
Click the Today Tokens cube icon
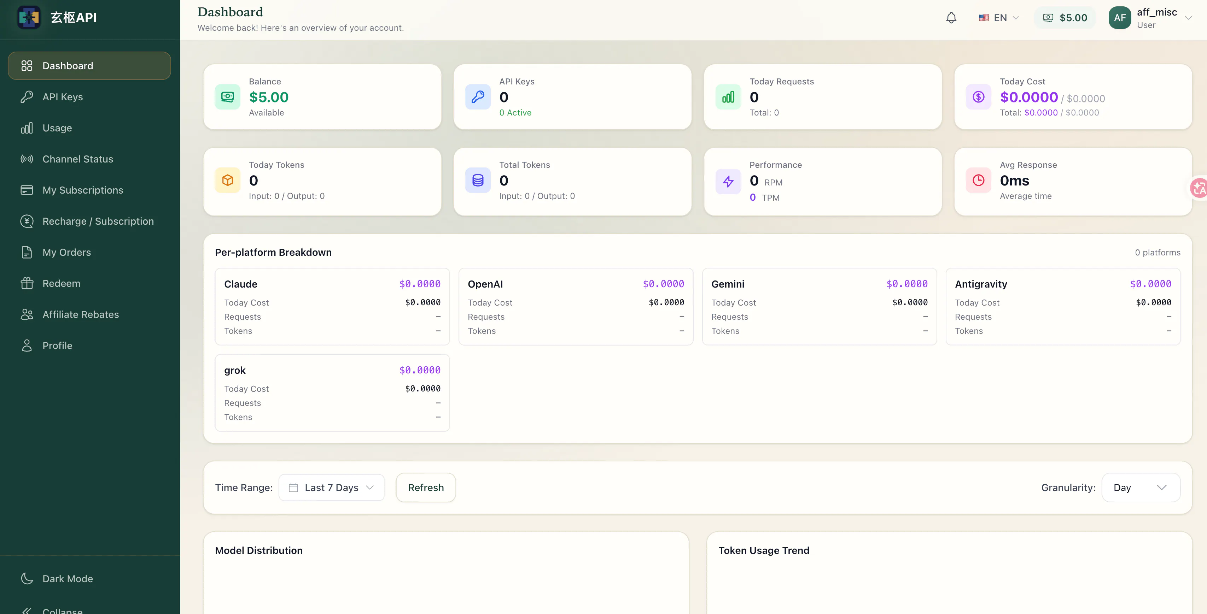(x=228, y=180)
